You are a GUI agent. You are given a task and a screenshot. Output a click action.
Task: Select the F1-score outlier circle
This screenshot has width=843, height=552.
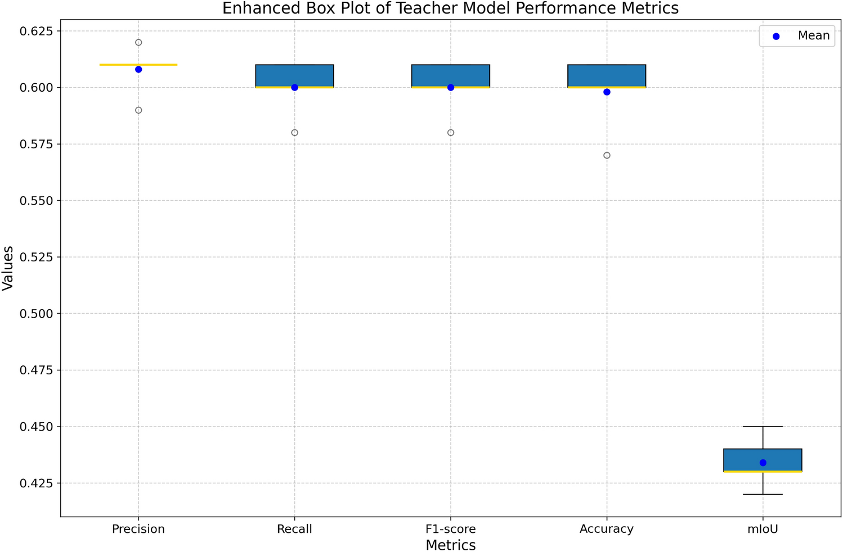click(451, 133)
